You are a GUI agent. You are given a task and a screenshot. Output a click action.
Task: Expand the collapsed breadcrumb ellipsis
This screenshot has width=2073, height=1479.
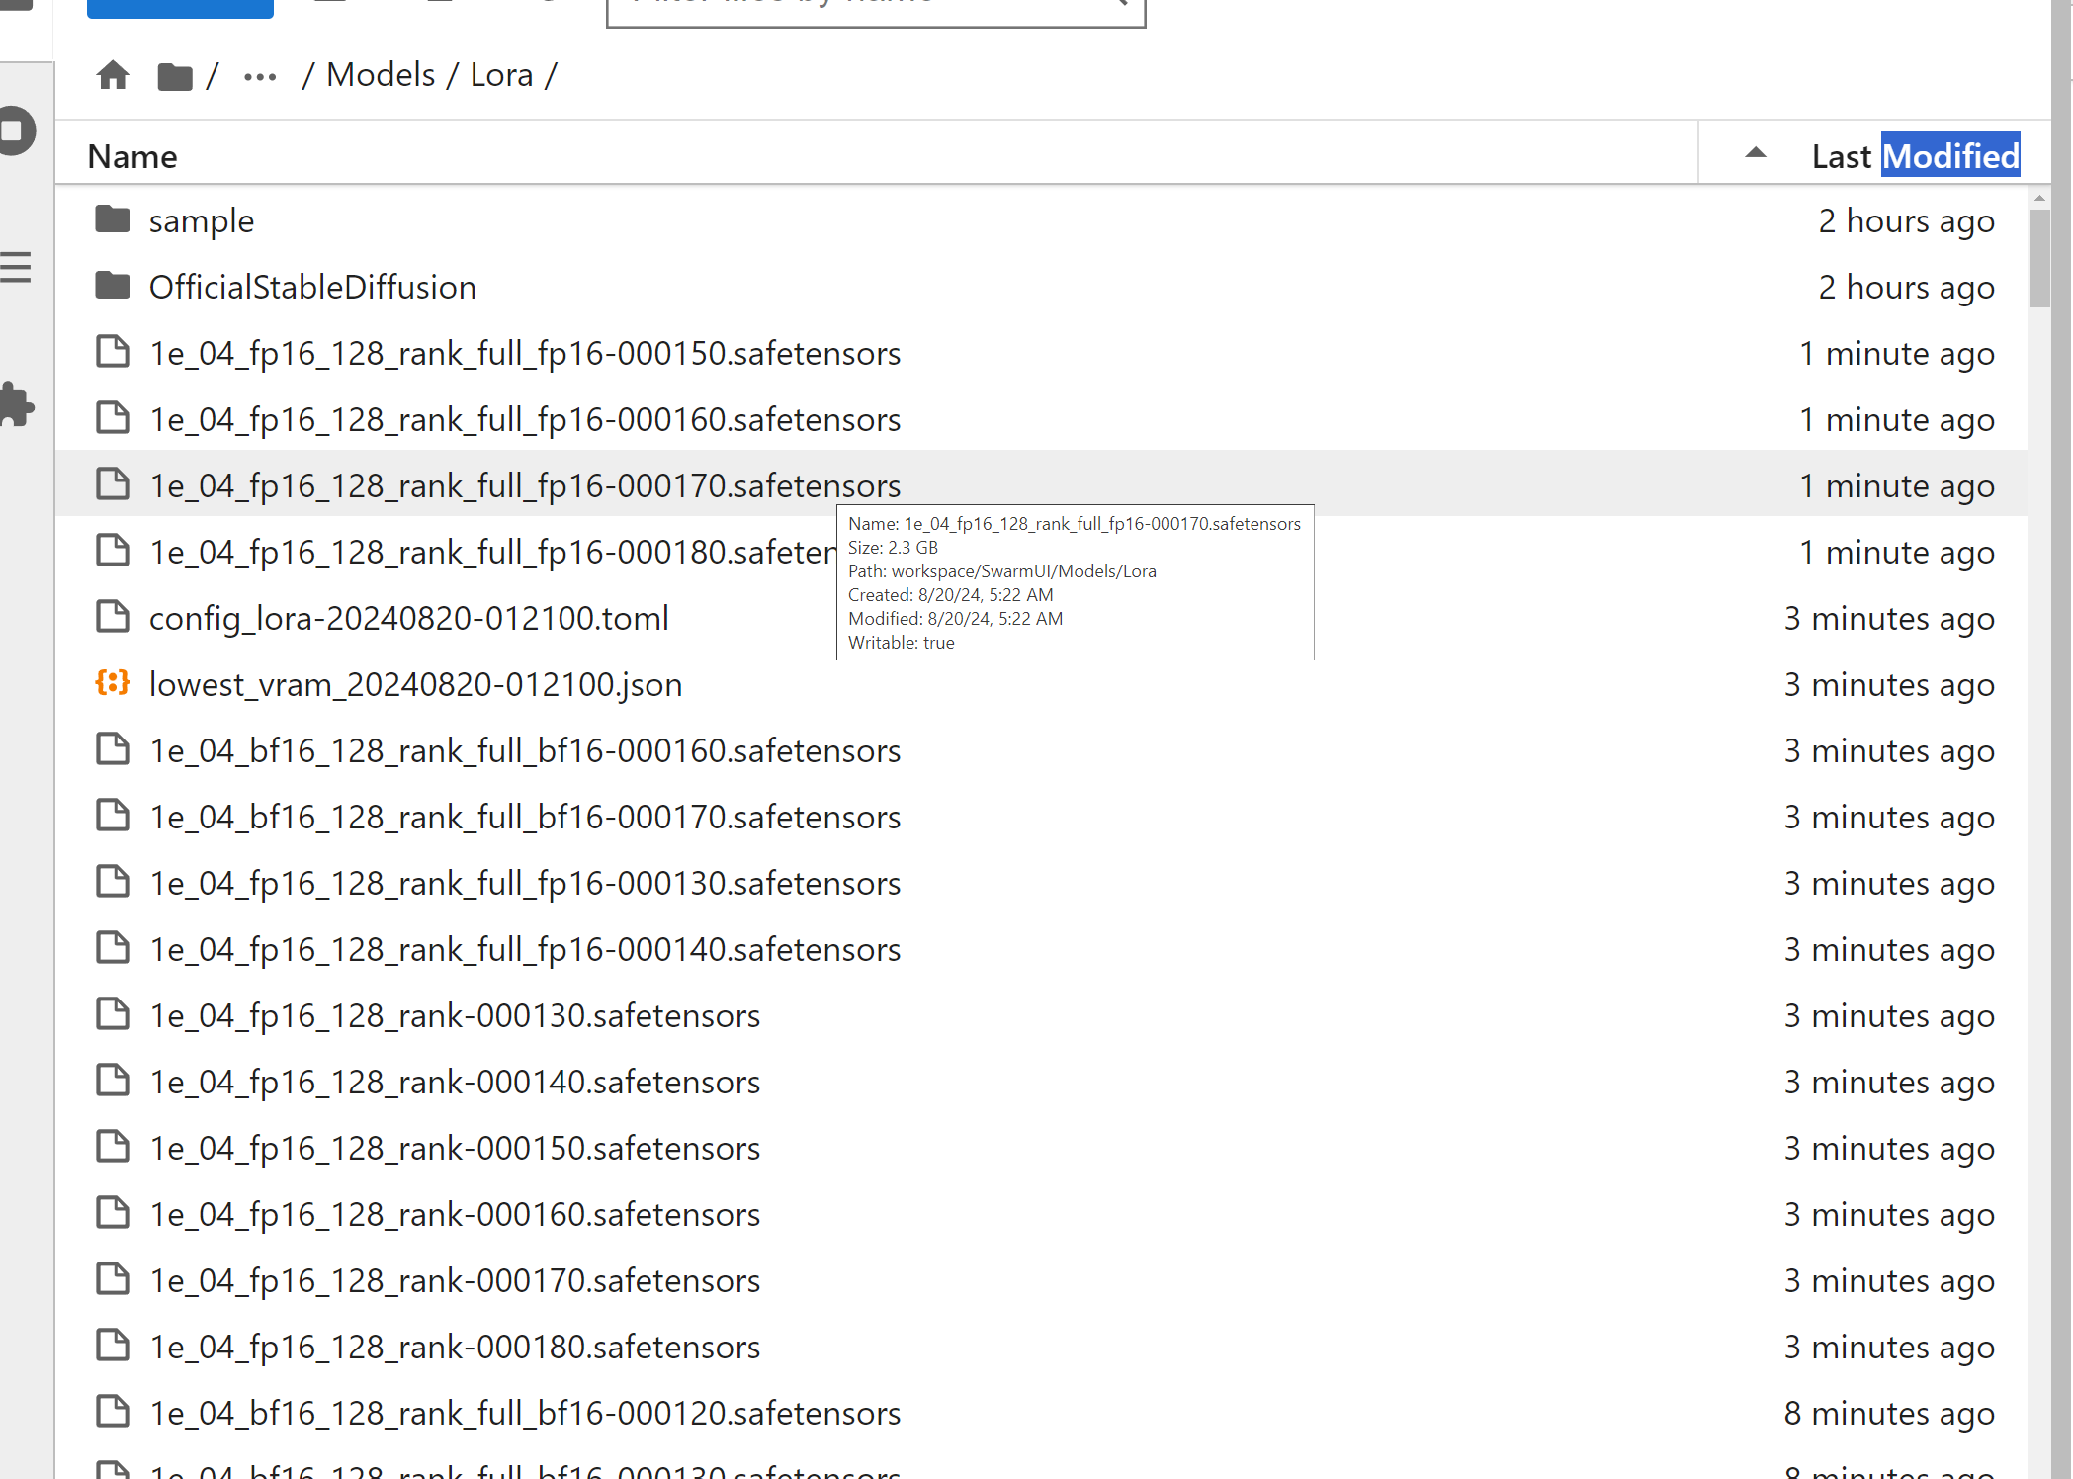(x=260, y=76)
